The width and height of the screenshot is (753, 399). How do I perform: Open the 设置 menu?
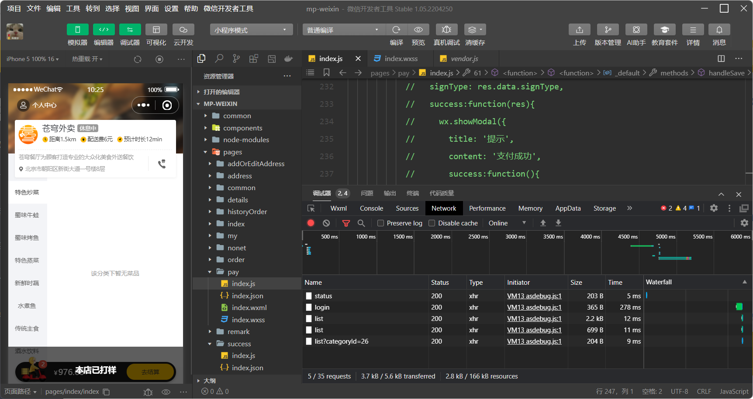pyautogui.click(x=171, y=8)
